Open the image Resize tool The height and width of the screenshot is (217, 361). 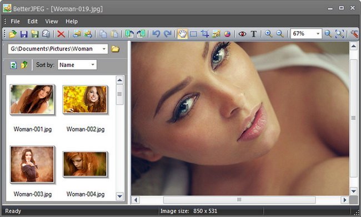click(216, 34)
